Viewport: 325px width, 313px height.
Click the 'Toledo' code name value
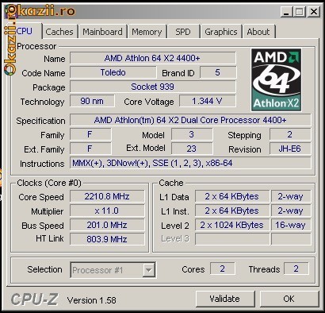[113, 72]
